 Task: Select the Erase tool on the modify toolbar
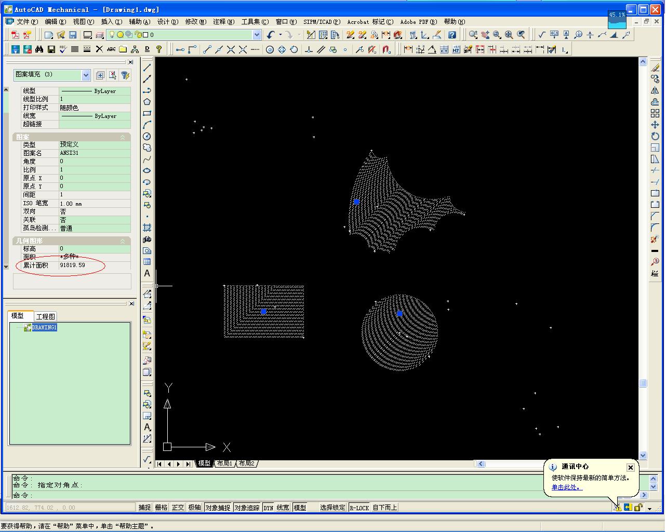(x=655, y=68)
